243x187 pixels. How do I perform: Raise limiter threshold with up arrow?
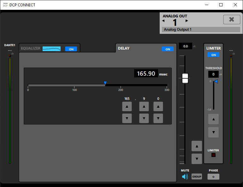point(213,119)
